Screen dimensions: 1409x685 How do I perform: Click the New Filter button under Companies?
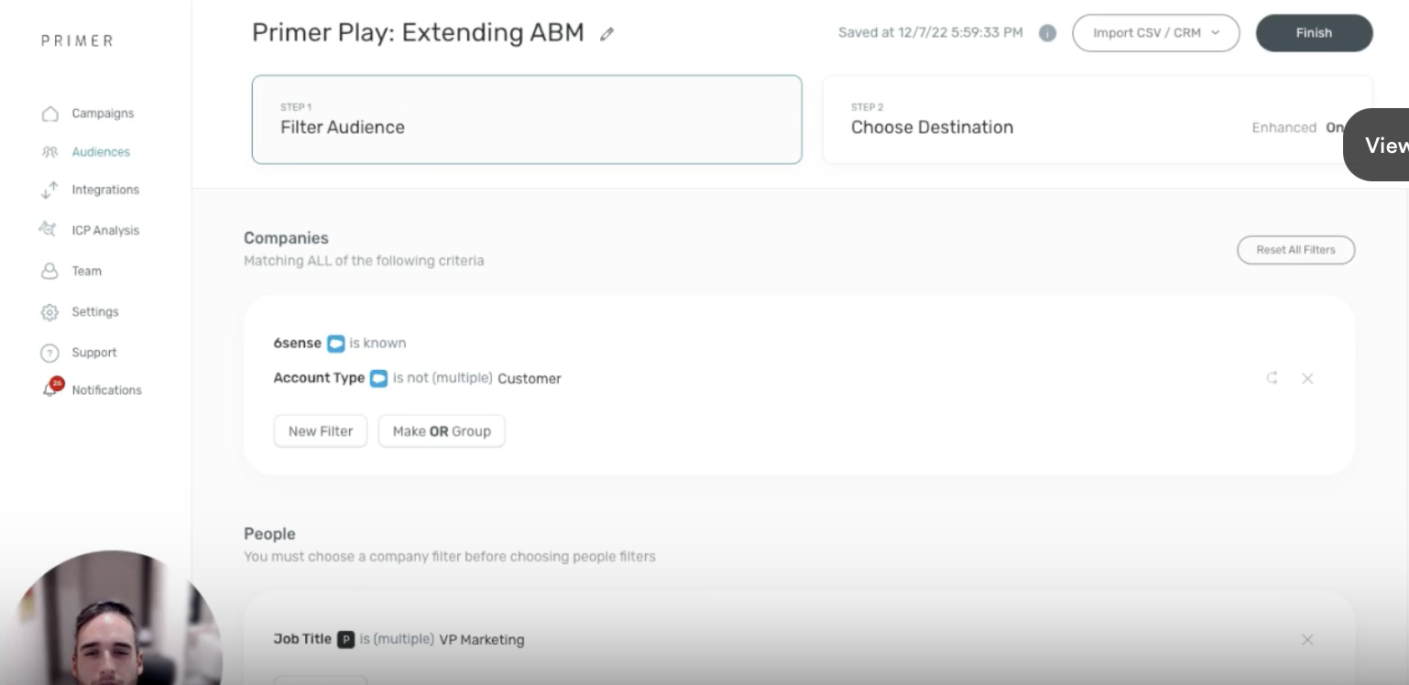click(x=321, y=431)
